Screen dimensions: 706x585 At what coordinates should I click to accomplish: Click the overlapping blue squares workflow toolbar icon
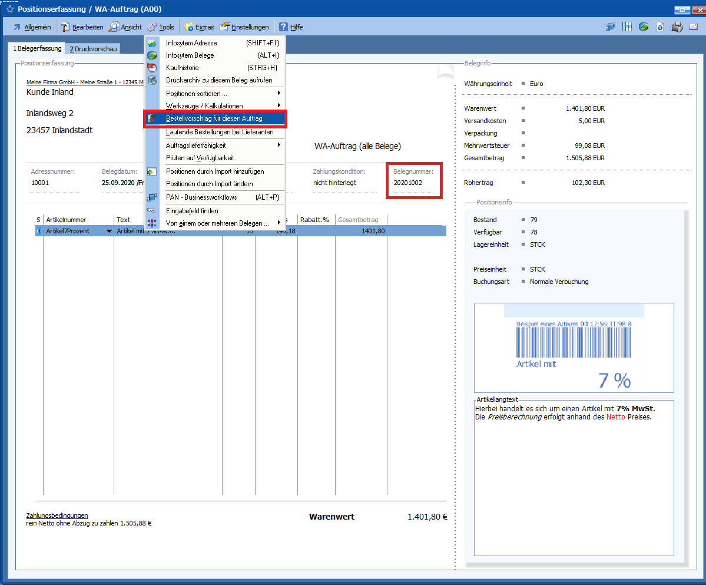pos(611,27)
